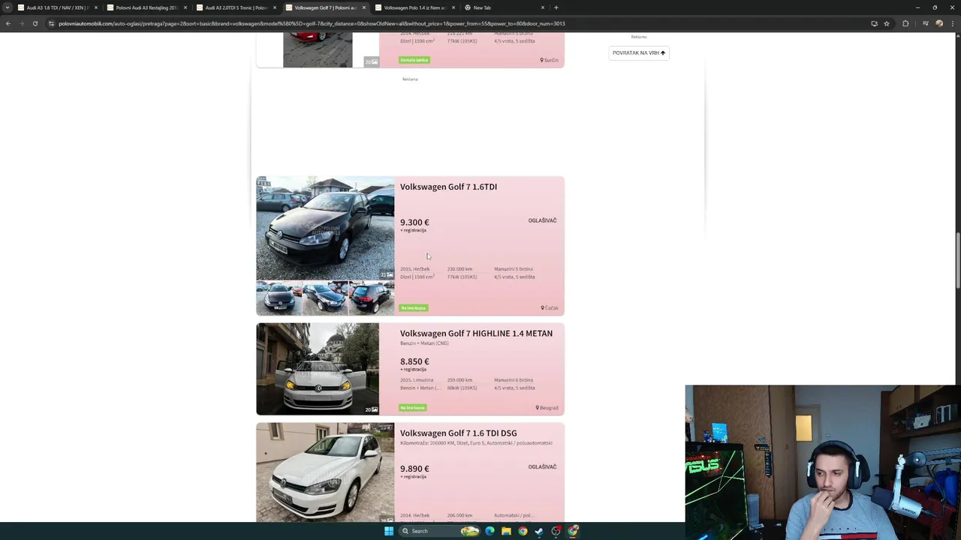Close the Audi A3 1.6 TDI tab
Image resolution: width=961 pixels, height=540 pixels.
[x=95, y=7]
